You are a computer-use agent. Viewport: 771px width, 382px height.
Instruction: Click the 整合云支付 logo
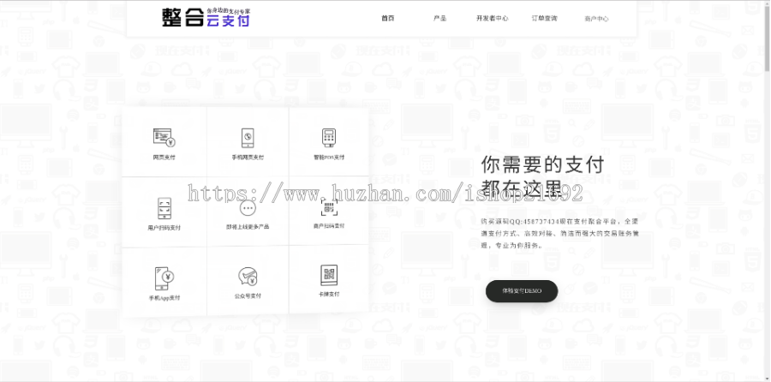(x=206, y=17)
